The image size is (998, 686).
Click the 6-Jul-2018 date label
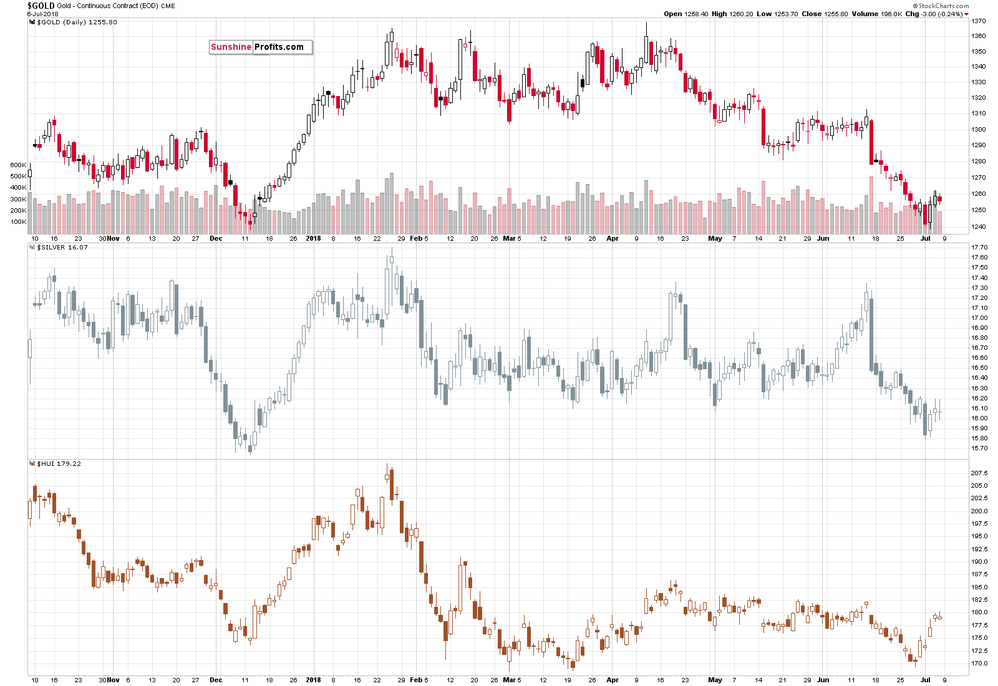coord(42,14)
